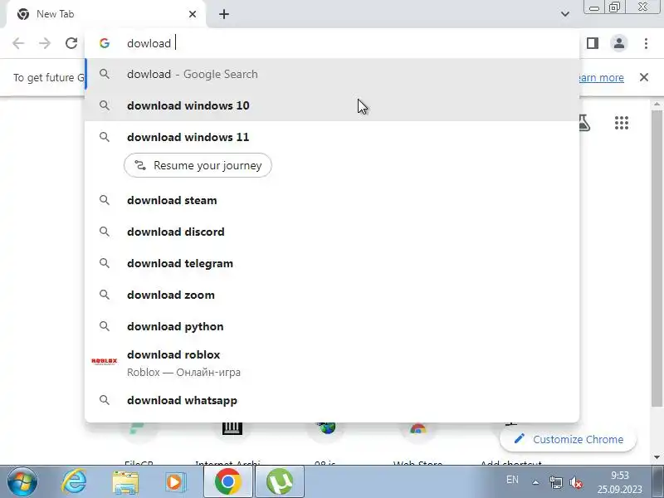Open uTorrent from the taskbar
This screenshot has width=664, height=498.
coord(280,481)
